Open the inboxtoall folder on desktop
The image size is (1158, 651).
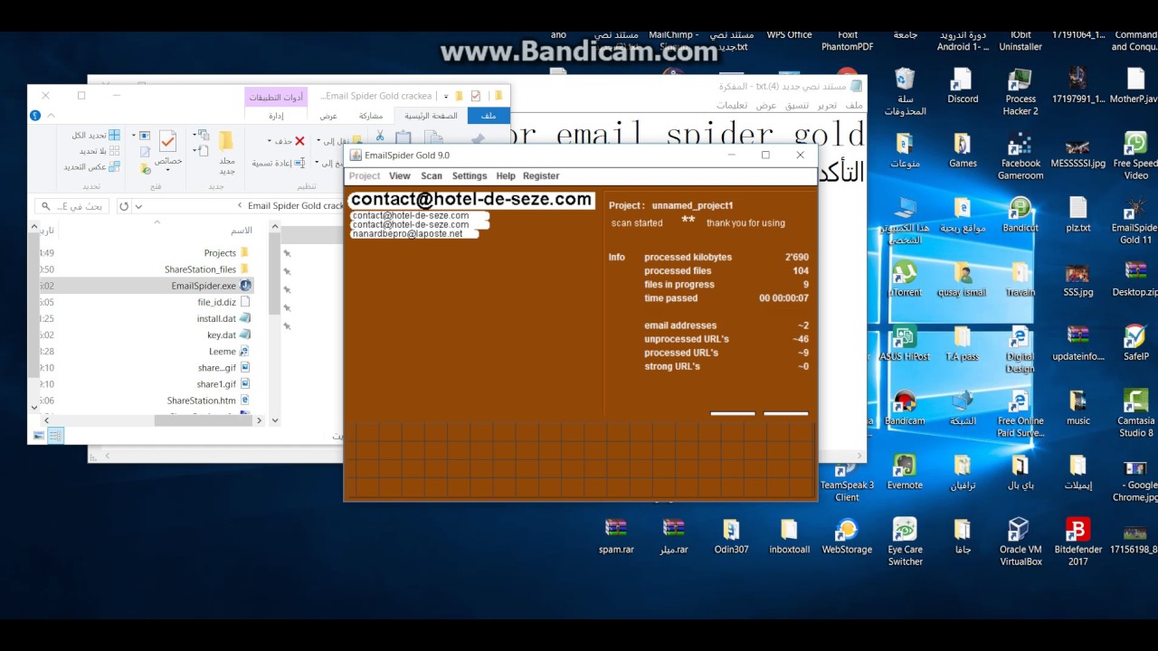pos(789,536)
